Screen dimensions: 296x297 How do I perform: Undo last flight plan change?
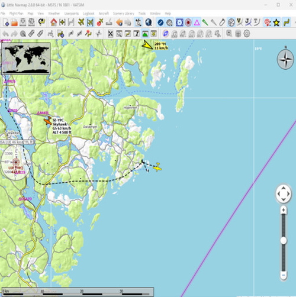click(5, 34)
